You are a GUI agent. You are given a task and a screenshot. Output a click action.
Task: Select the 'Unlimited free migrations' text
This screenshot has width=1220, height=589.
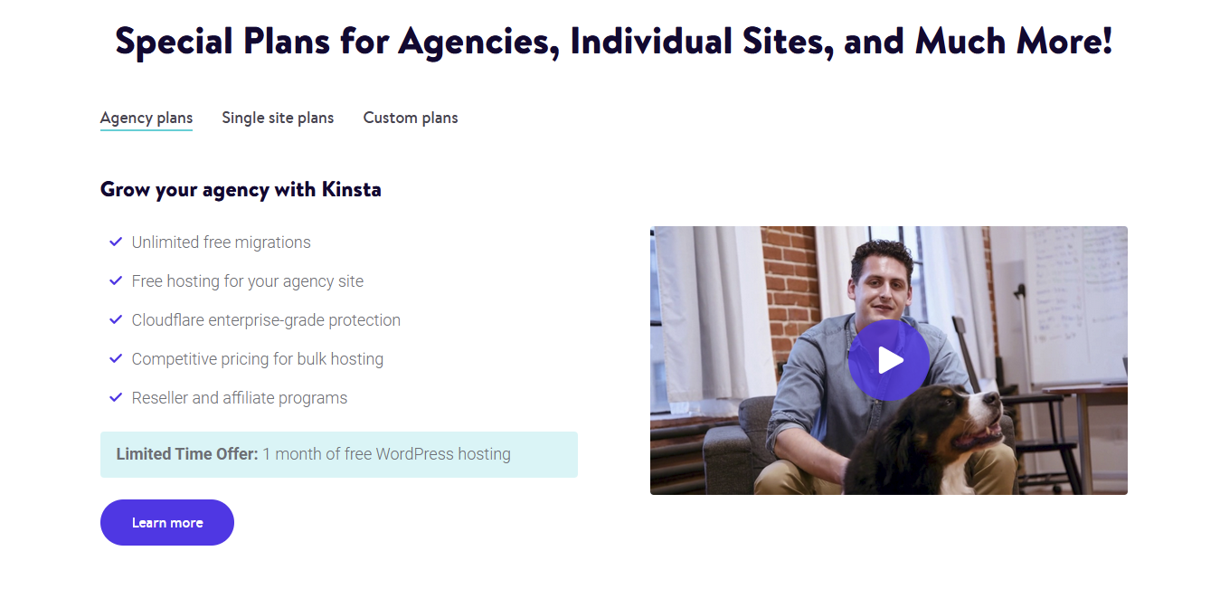222,242
